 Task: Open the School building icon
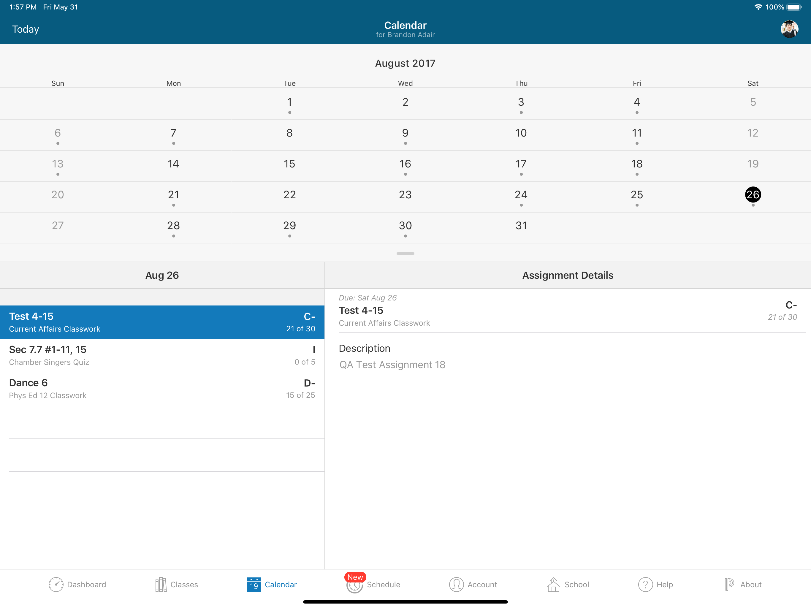[x=554, y=585]
